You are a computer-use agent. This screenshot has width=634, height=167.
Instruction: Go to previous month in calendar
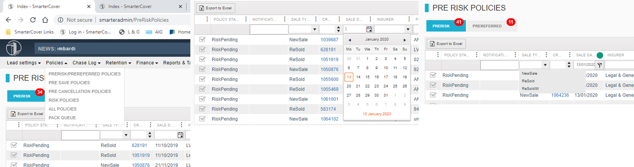(x=349, y=40)
